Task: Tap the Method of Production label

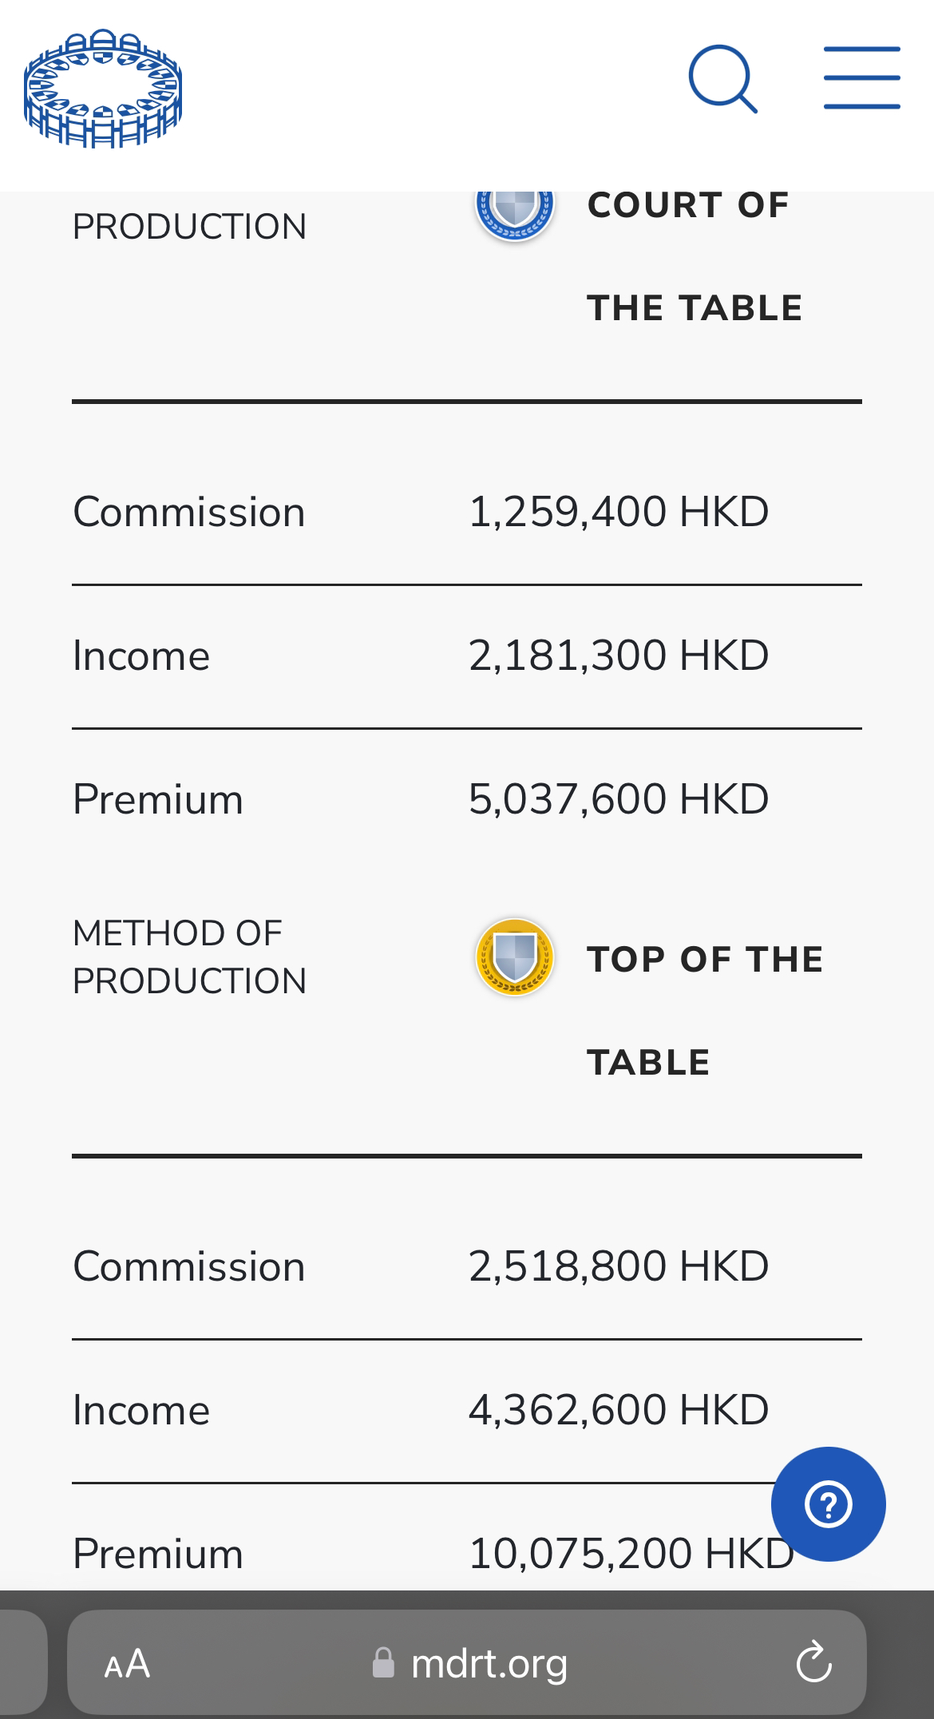Action: (189, 957)
